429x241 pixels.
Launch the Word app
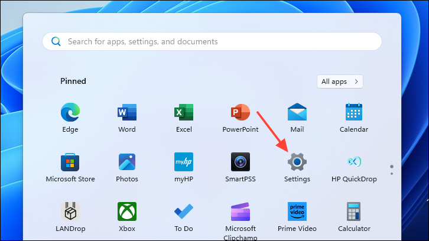coord(127,113)
